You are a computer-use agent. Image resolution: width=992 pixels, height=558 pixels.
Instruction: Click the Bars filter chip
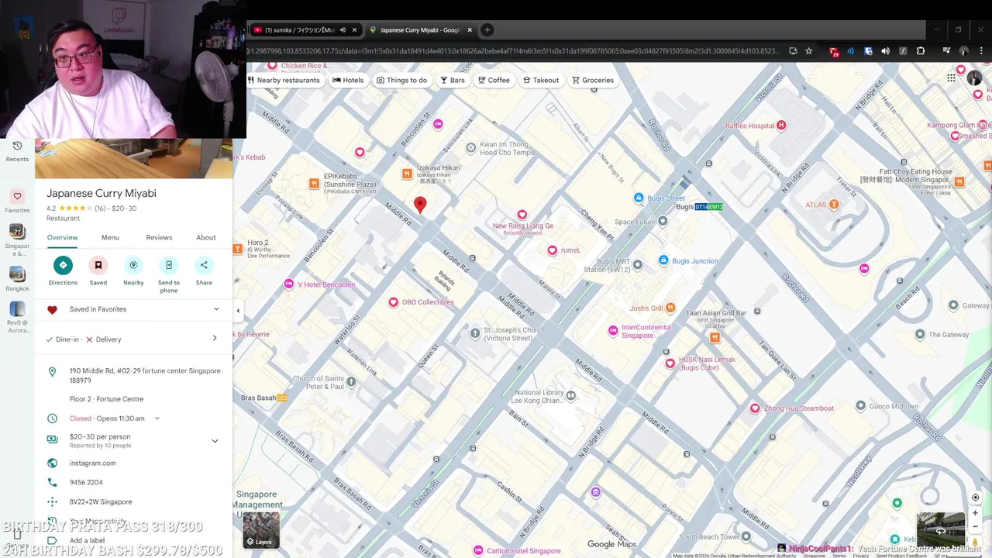(453, 80)
